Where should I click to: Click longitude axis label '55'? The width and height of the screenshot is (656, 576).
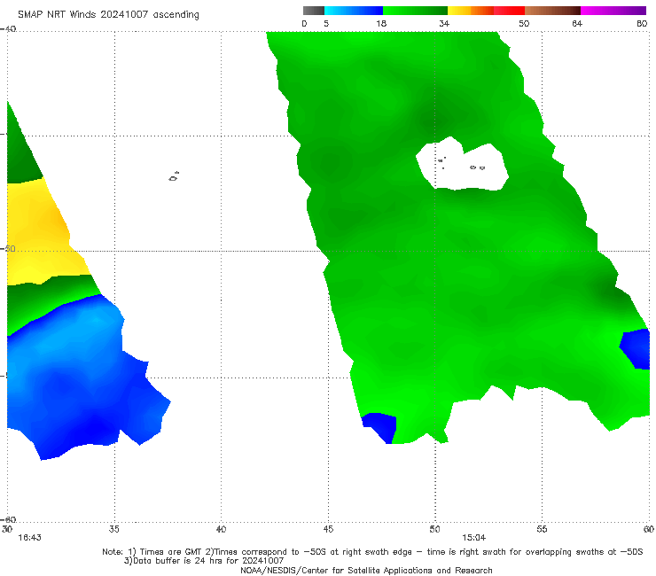[542, 529]
